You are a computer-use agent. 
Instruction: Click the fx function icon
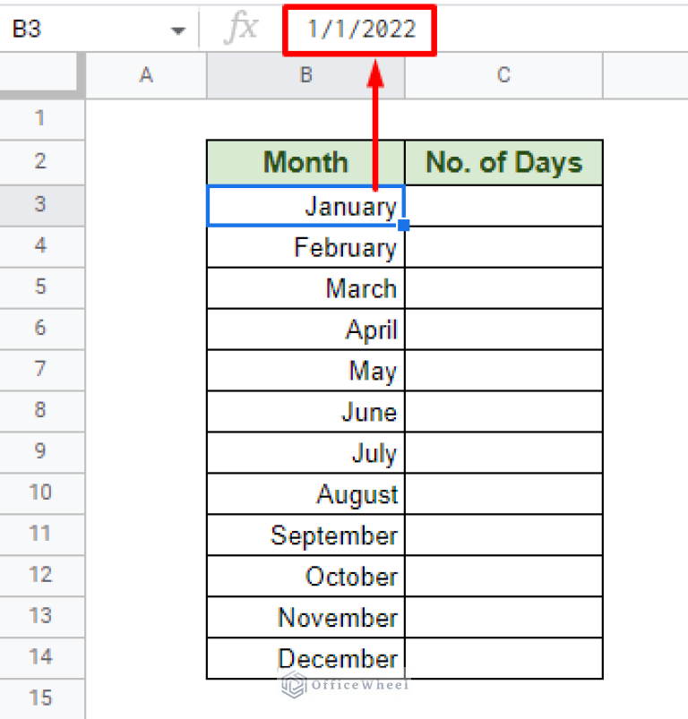click(239, 30)
